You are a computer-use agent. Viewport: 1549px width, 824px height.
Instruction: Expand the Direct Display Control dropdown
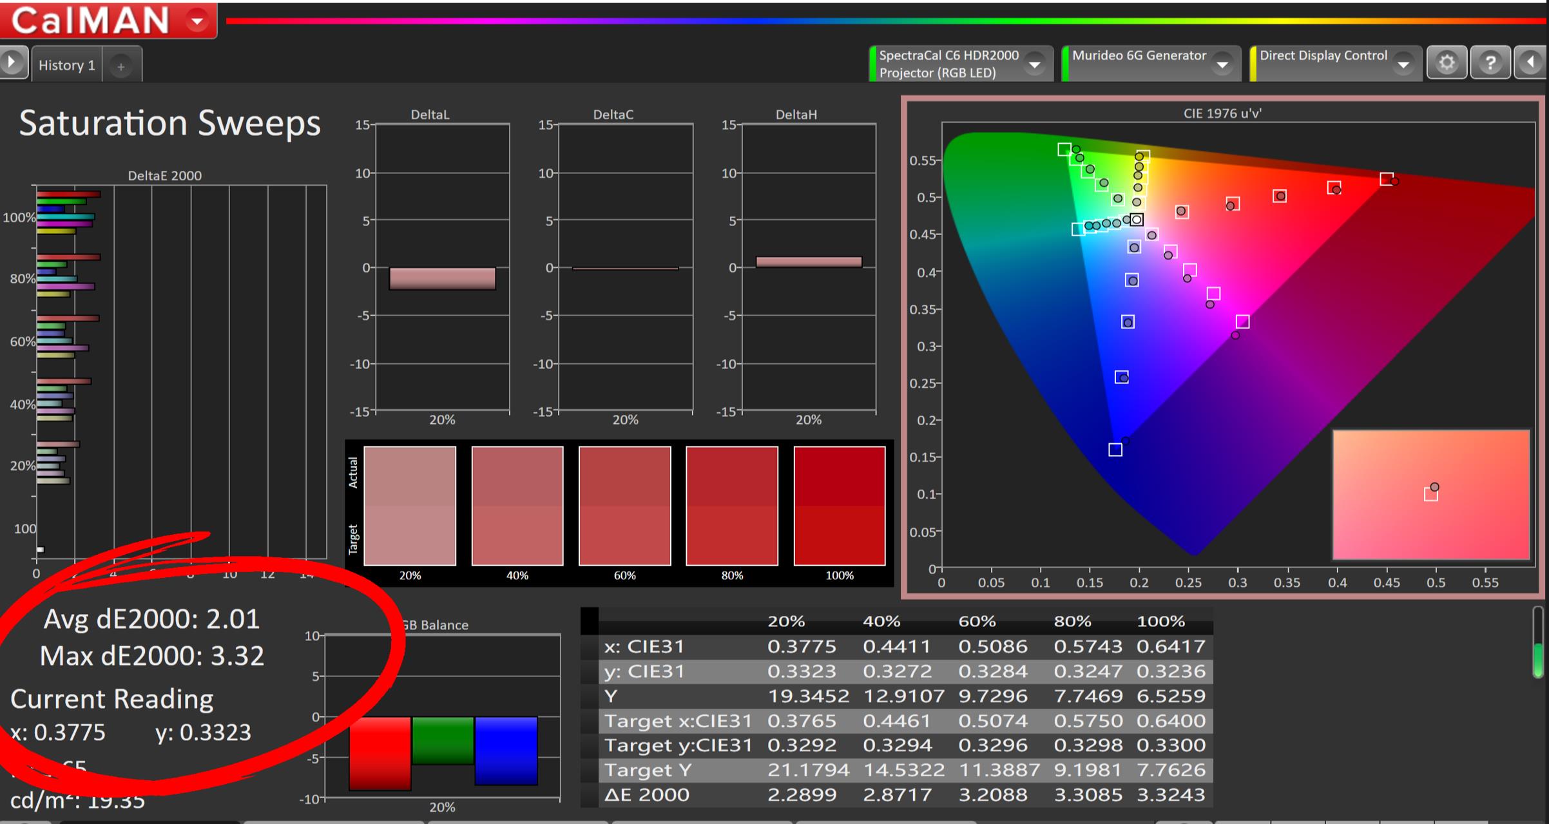[1403, 64]
